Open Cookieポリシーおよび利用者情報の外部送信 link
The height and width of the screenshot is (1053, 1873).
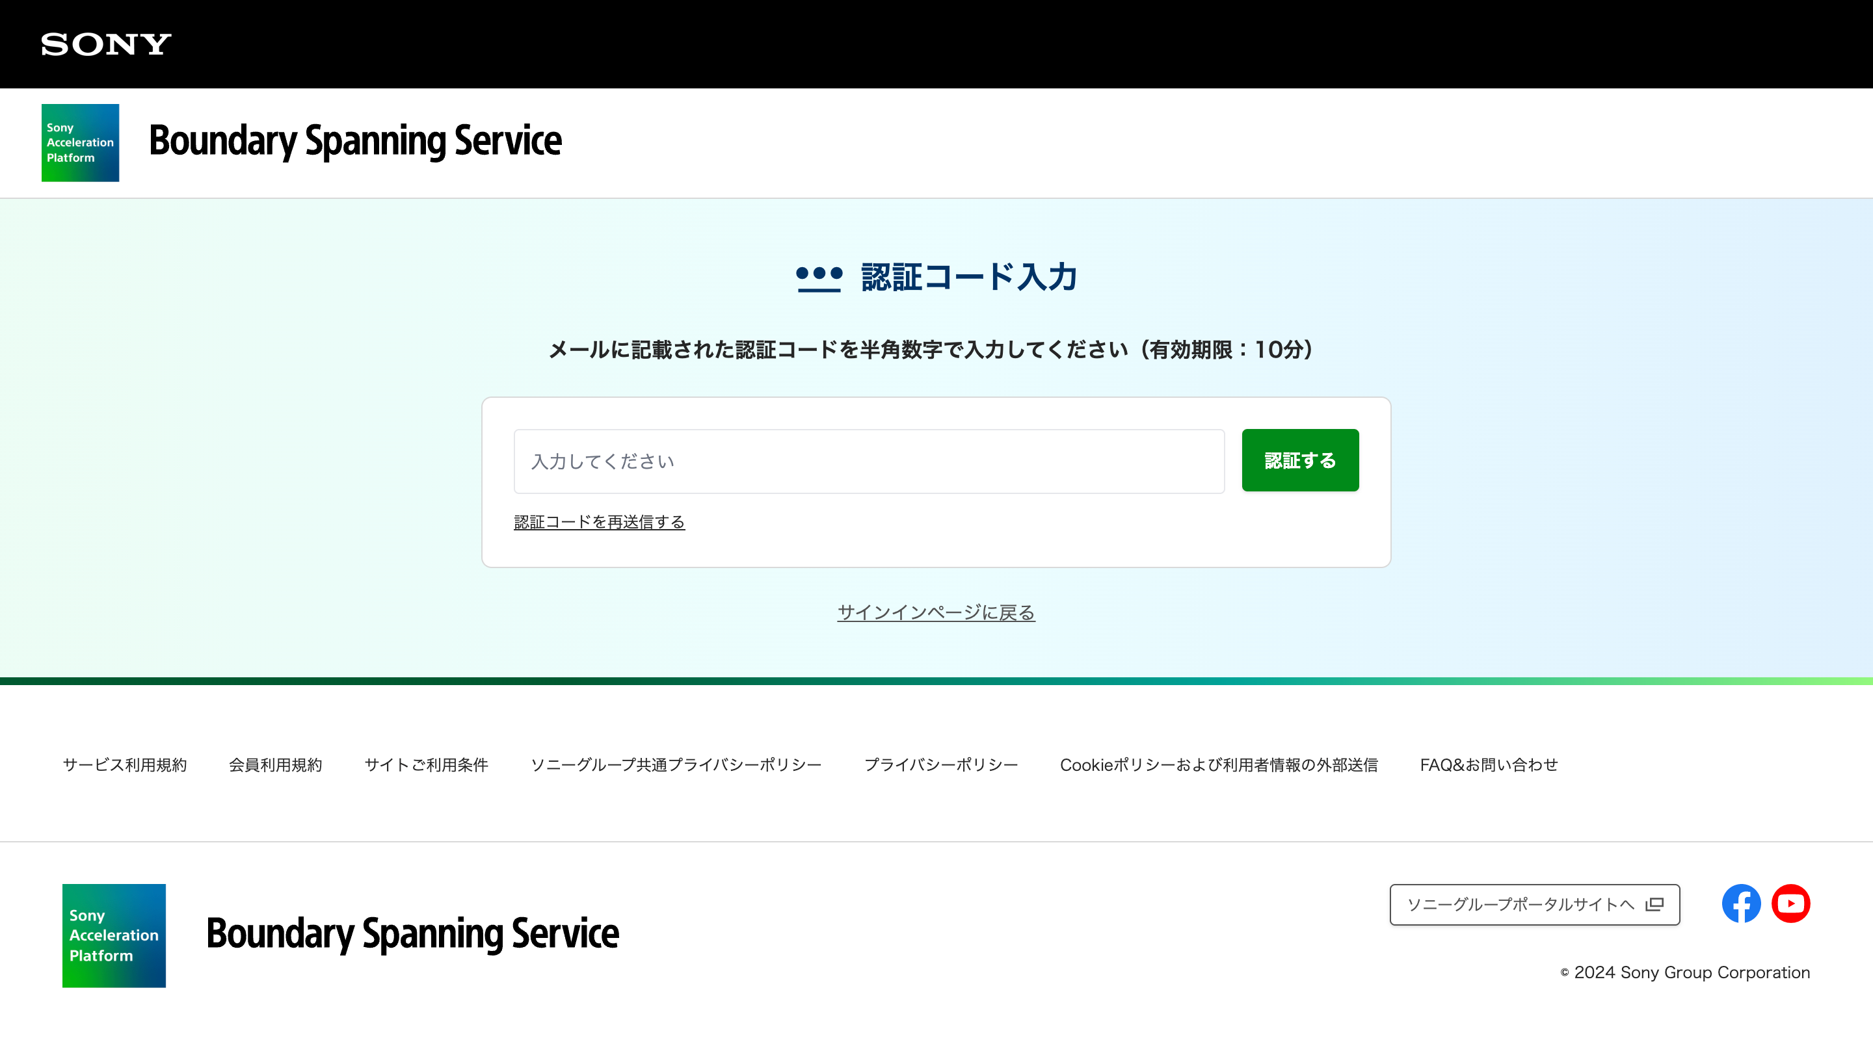coord(1219,764)
